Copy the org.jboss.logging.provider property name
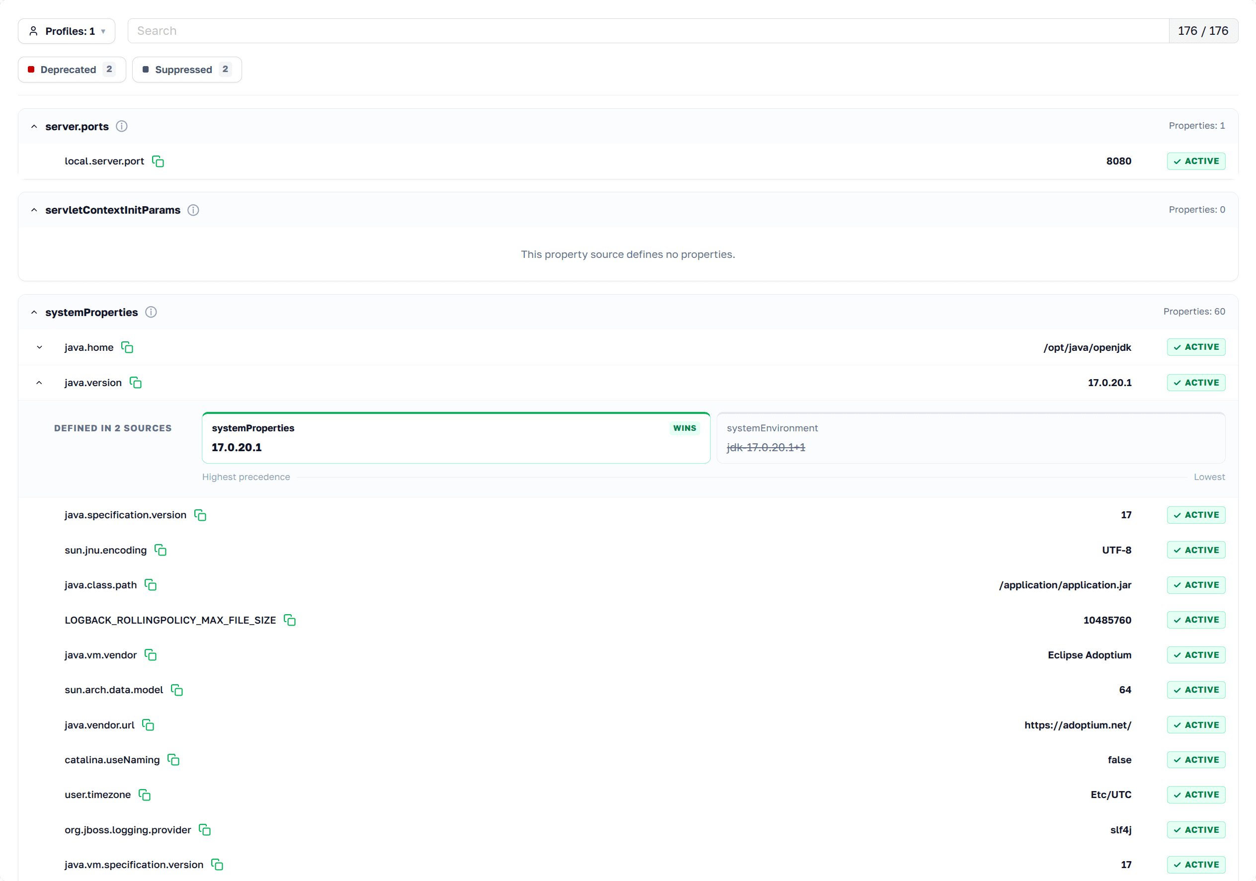This screenshot has height=881, width=1256. pyautogui.click(x=205, y=830)
